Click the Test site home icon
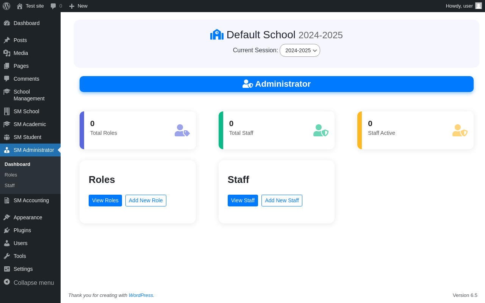Viewport: 485px width, 303px height. click(20, 6)
